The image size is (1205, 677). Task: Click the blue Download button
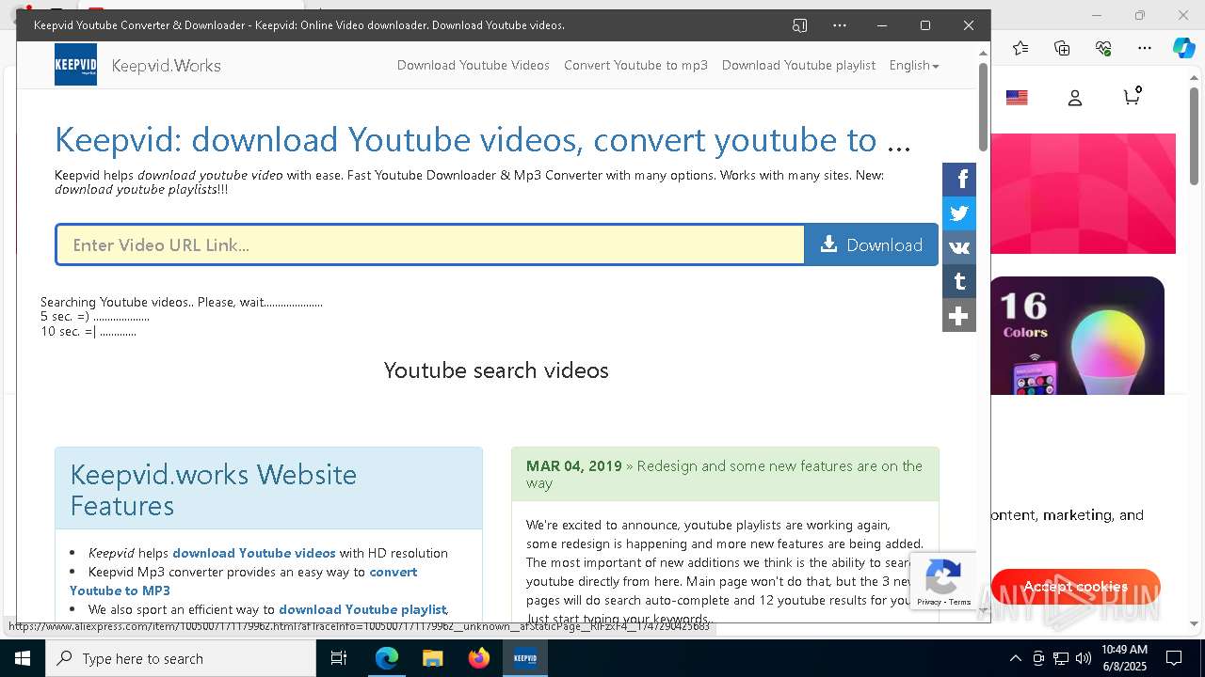[871, 244]
